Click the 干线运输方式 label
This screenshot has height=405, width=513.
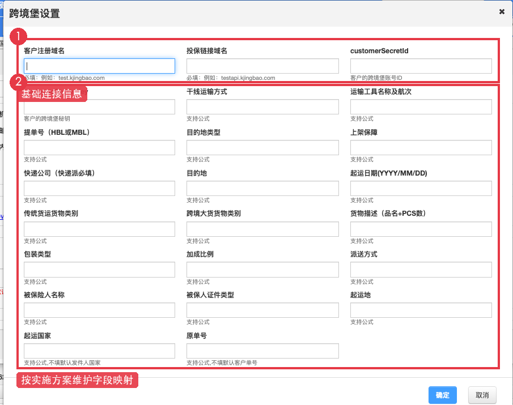[207, 92]
